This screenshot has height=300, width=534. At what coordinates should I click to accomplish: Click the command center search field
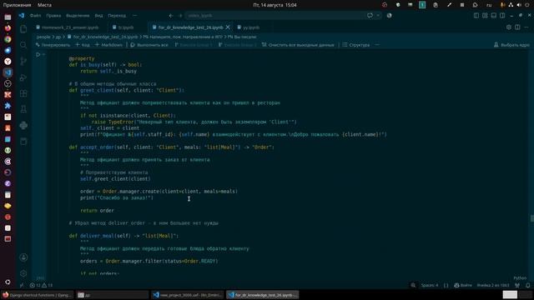(276, 16)
